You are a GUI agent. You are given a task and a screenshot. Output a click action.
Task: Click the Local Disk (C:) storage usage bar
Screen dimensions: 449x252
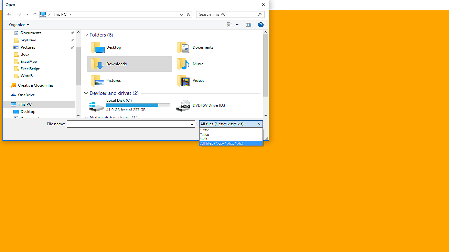point(138,105)
